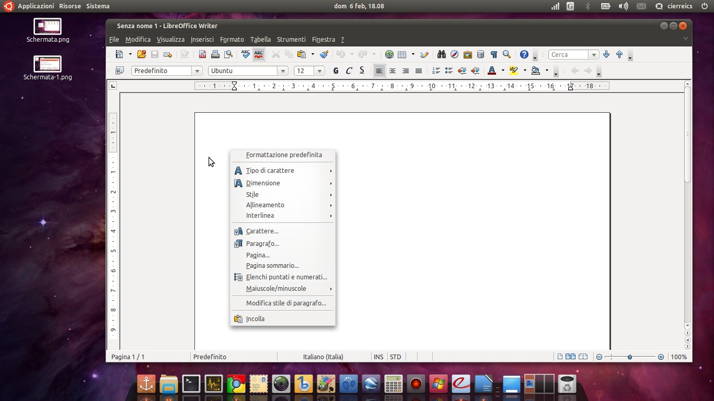This screenshot has width=714, height=401.
Task: Set Centered paragraph alignment
Action: coord(393,70)
